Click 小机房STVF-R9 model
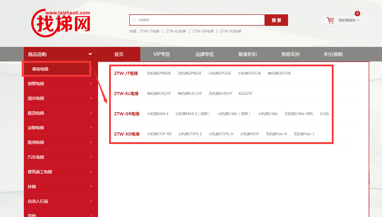 [x=159, y=134]
